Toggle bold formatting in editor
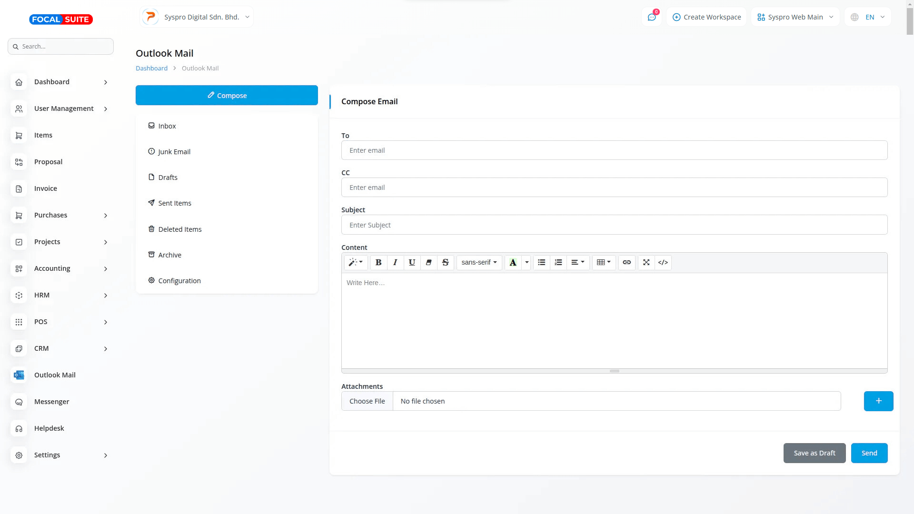 tap(378, 262)
